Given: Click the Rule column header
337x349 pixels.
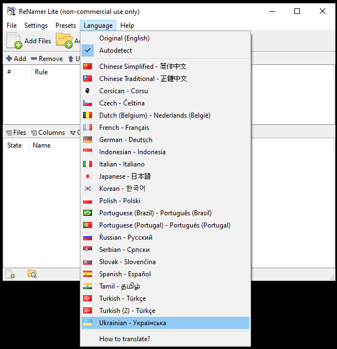Looking at the screenshot, I should coord(42,72).
